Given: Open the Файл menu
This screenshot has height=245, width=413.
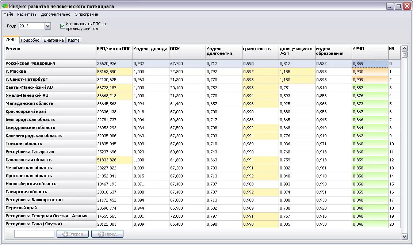Looking at the screenshot, I should (x=8, y=14).
